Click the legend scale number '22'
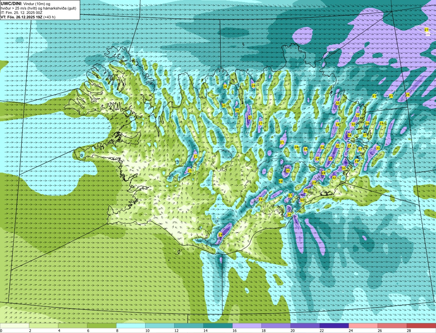Screen dimensions: 436x333 tap(322, 331)
